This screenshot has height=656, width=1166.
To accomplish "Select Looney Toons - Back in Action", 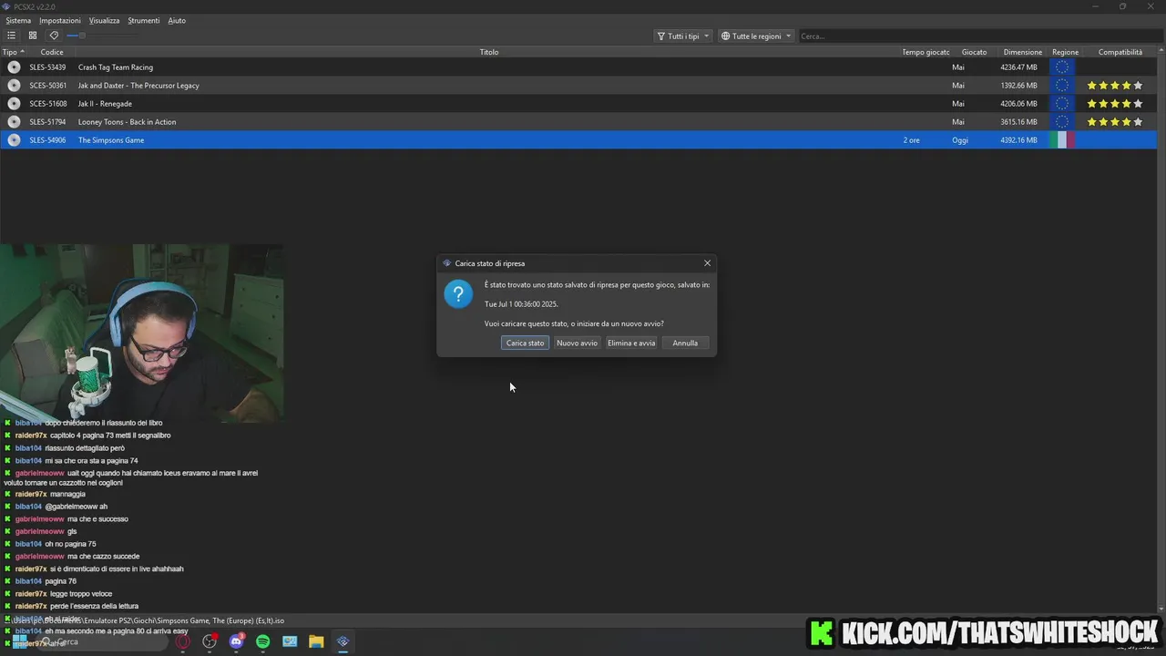I will [127, 122].
